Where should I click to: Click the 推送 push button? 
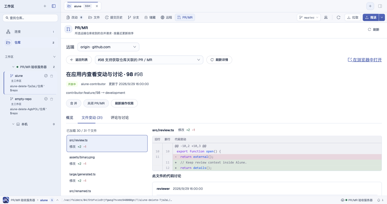point(371,17)
